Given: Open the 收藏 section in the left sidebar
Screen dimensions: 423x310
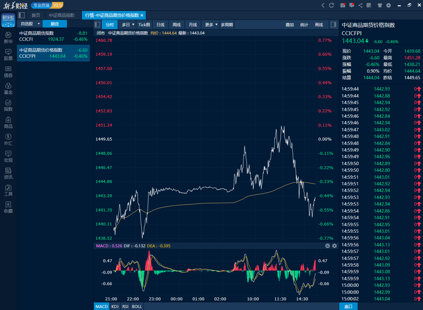Looking at the screenshot, I should point(8,208).
